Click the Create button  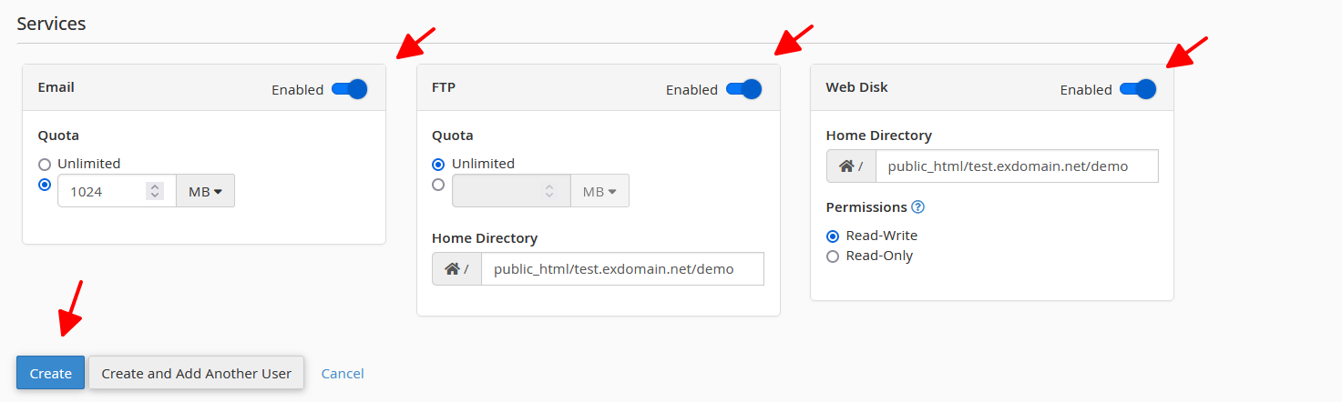click(x=51, y=373)
